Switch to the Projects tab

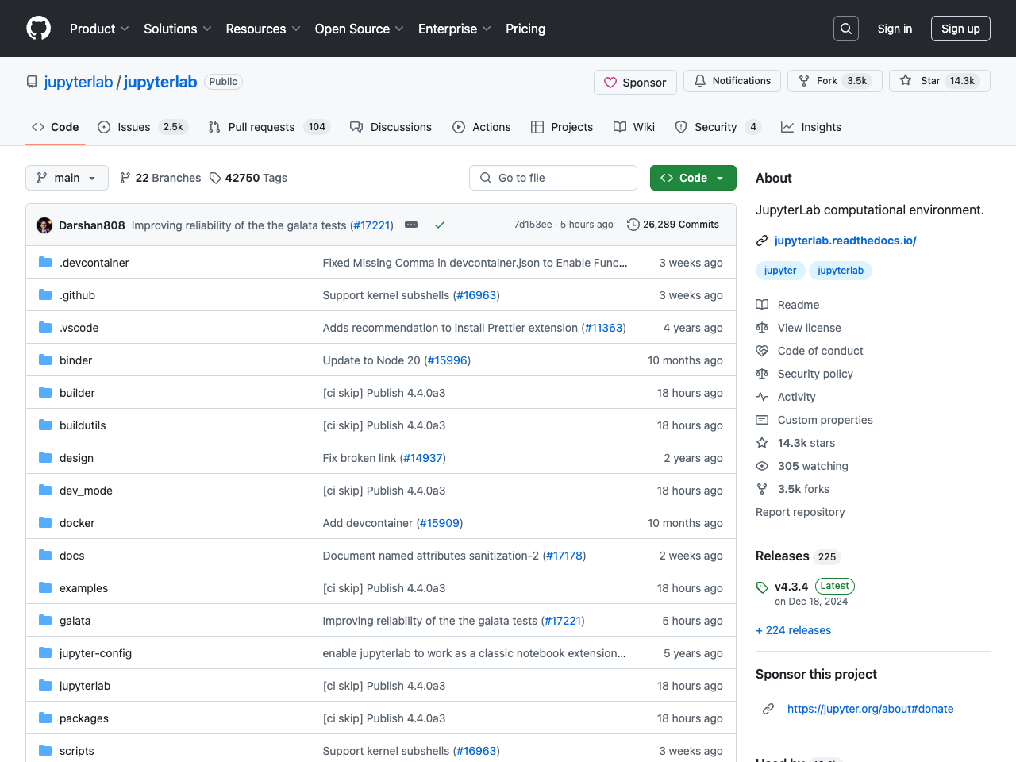562,127
